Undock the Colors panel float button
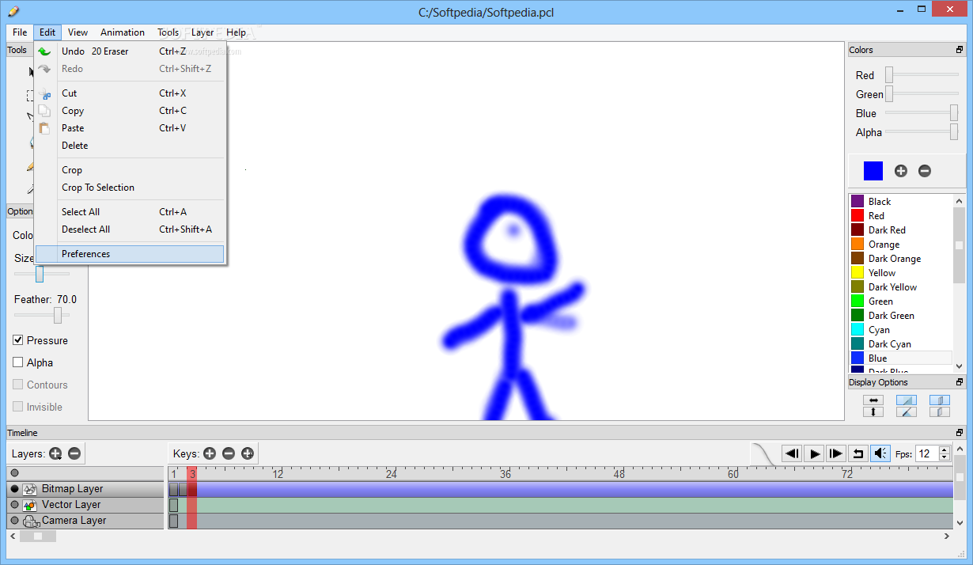The image size is (973, 565). [x=960, y=50]
